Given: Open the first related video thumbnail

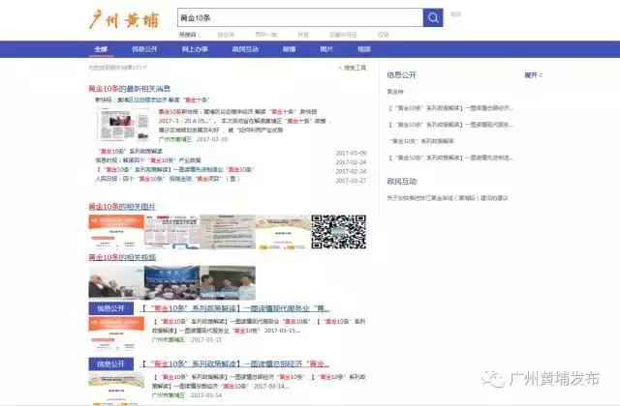Looking at the screenshot, I should coord(115,281).
